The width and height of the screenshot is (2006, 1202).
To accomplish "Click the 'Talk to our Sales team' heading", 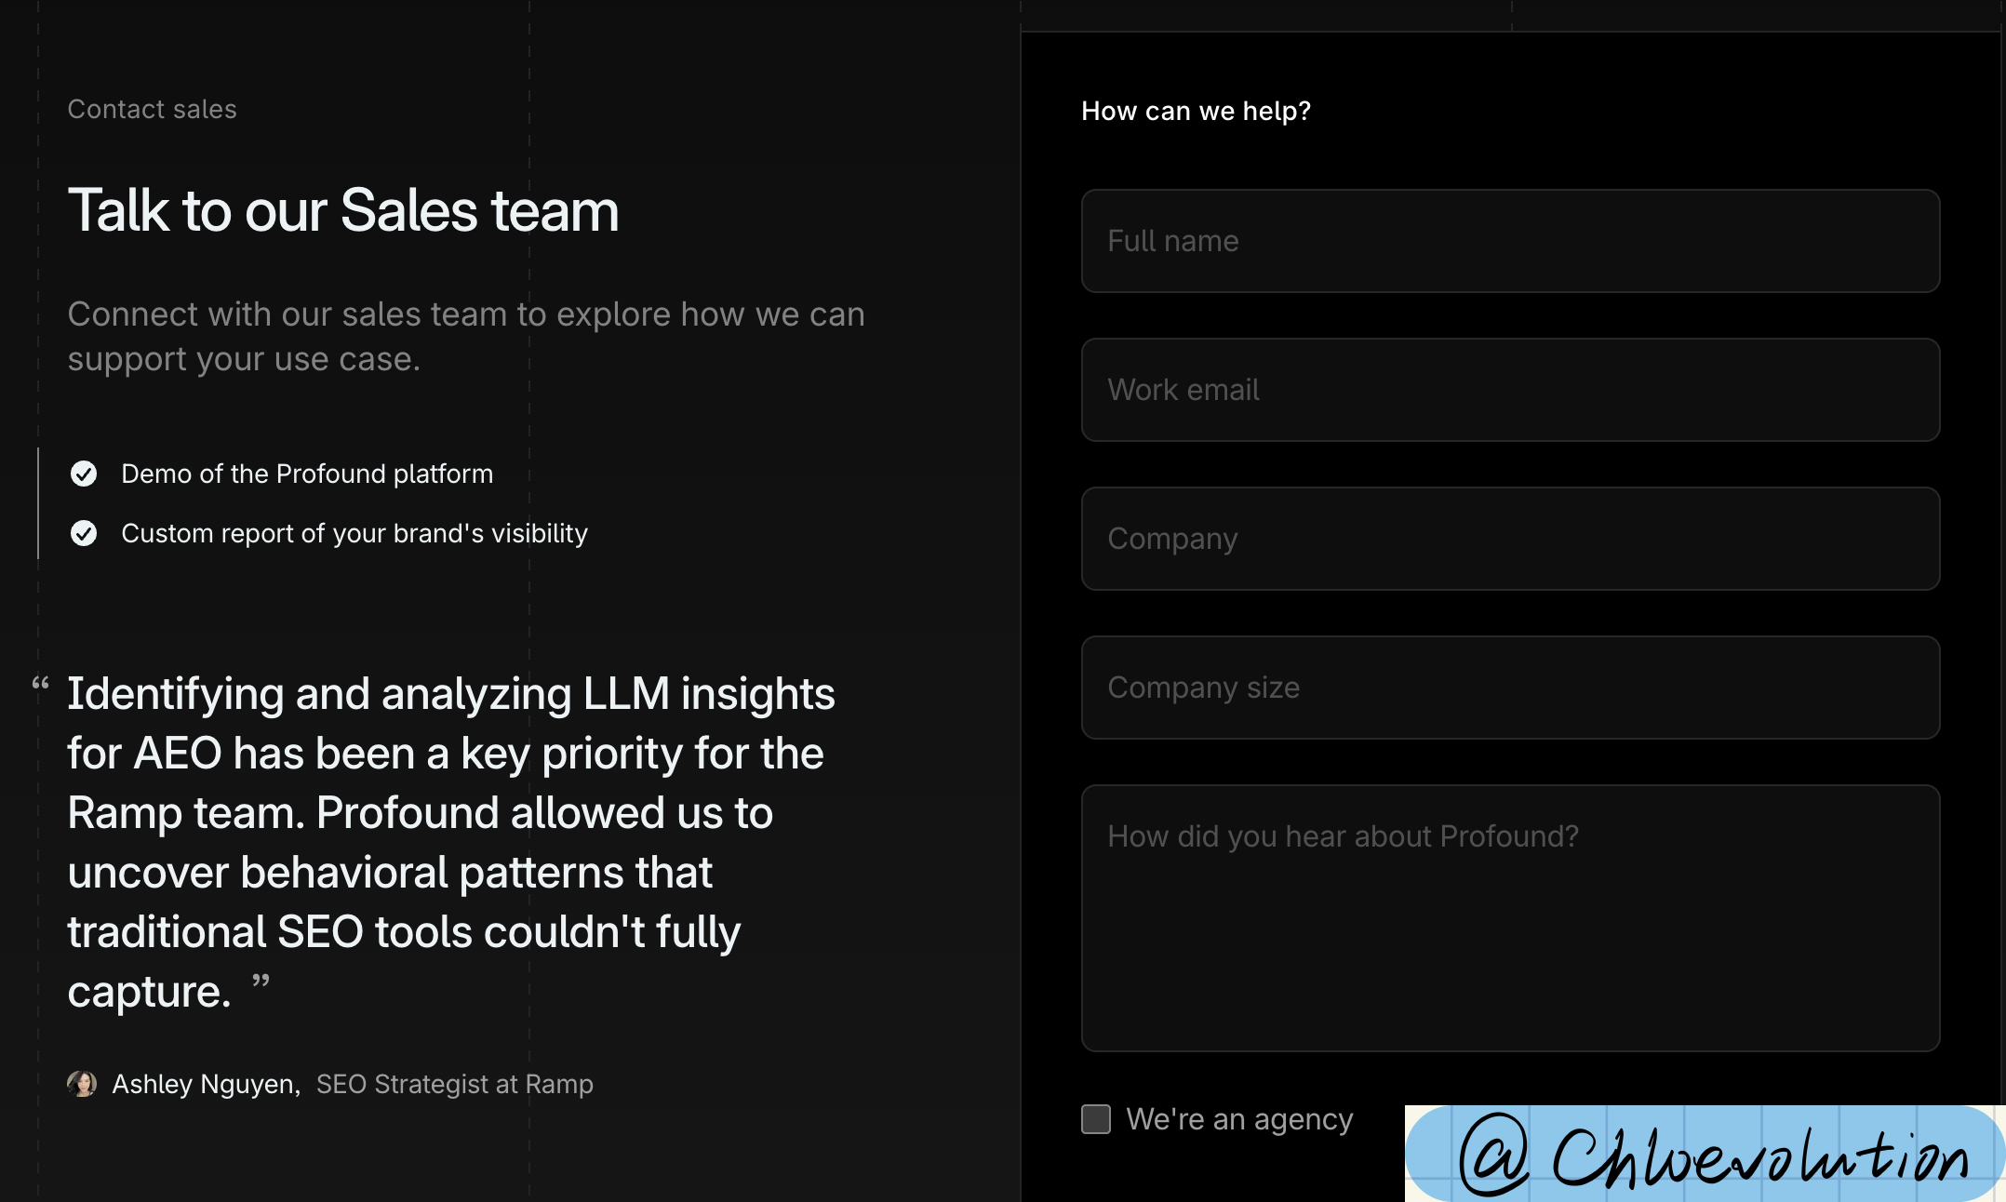I will (x=343, y=210).
